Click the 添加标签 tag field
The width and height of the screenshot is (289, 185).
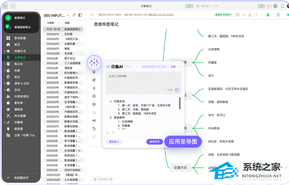[x=103, y=179]
